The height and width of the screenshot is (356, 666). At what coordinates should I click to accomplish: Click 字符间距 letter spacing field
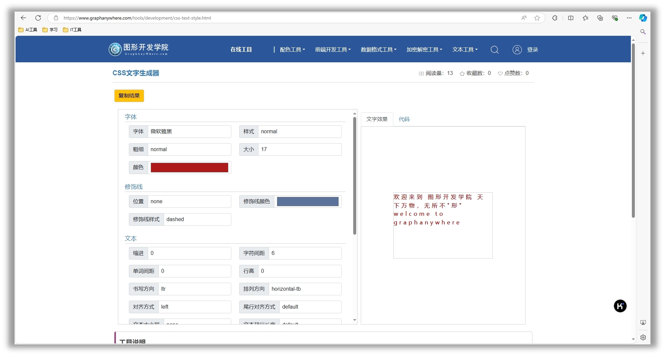pyautogui.click(x=305, y=253)
